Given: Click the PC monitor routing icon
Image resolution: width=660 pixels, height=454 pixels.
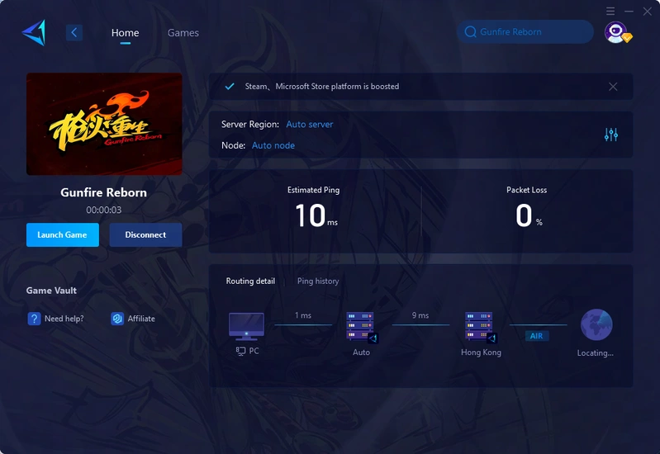Looking at the screenshot, I should click(246, 327).
